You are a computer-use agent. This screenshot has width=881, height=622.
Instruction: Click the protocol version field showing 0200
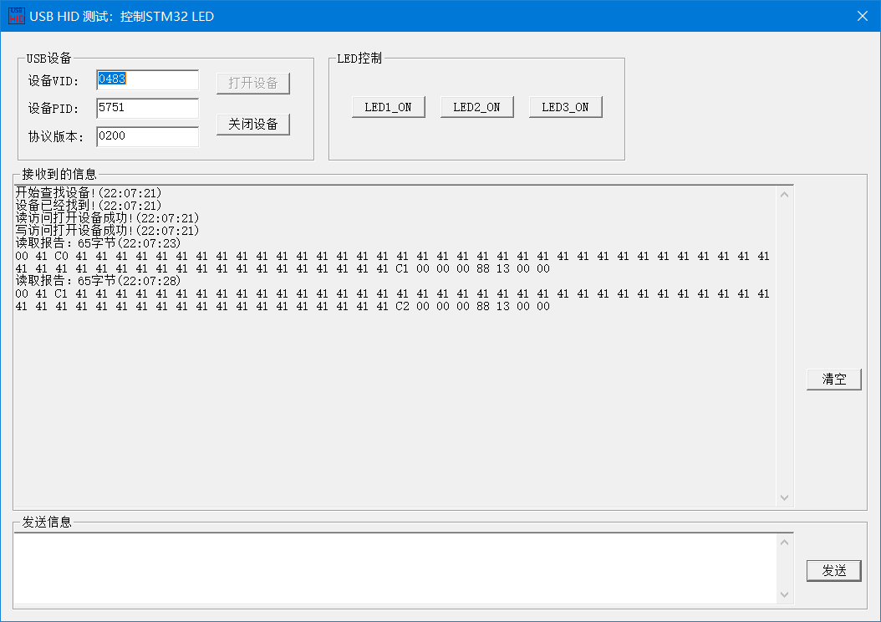point(147,135)
